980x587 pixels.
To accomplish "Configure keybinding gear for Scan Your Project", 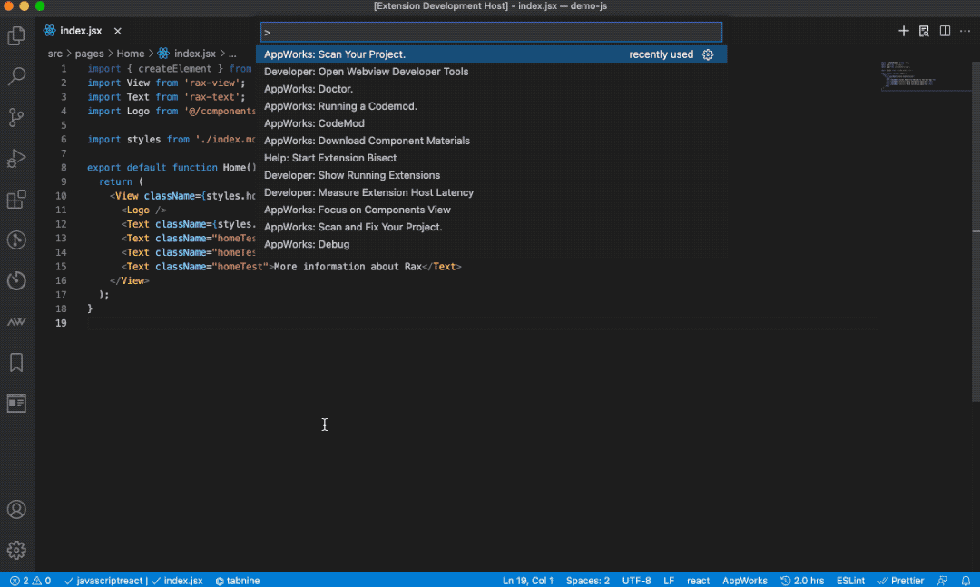I will pos(708,54).
